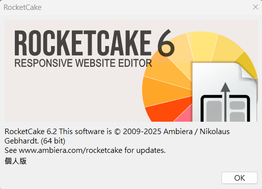Viewport: 262px width, 189px height.
Task: Click the tall gray column in the layout icon
Action: [214, 111]
